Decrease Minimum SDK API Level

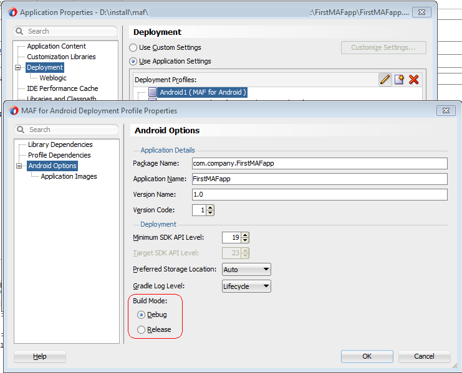pos(245,240)
